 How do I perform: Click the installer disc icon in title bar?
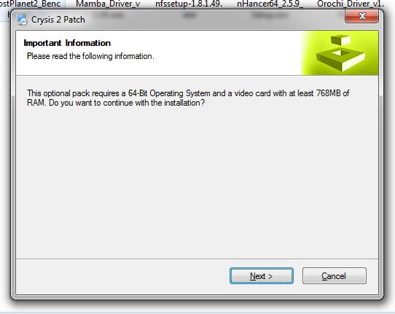(x=22, y=20)
